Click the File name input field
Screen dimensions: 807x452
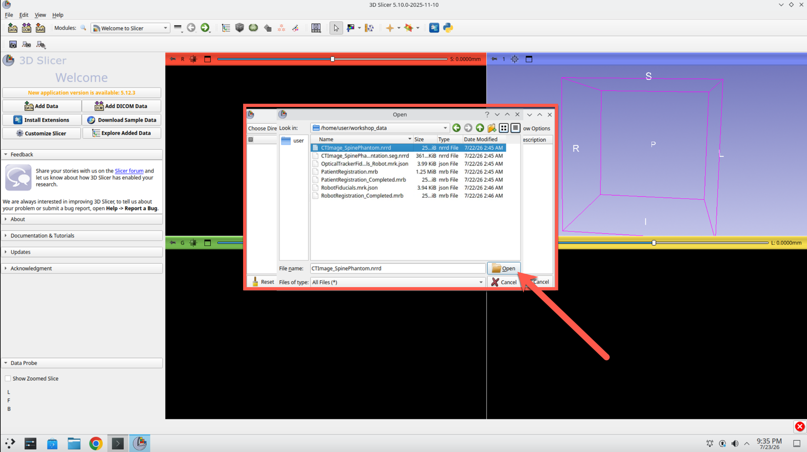click(x=398, y=268)
